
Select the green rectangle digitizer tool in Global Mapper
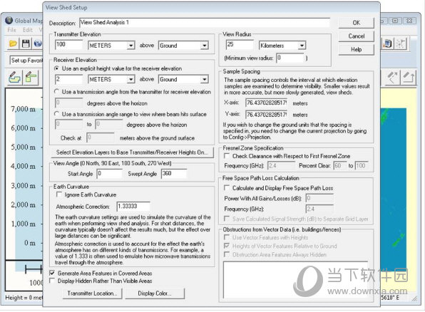coord(31,78)
